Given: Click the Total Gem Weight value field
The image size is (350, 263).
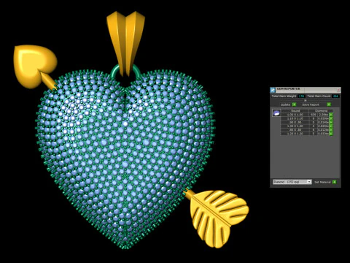Looking at the screenshot, I should 301,96.
